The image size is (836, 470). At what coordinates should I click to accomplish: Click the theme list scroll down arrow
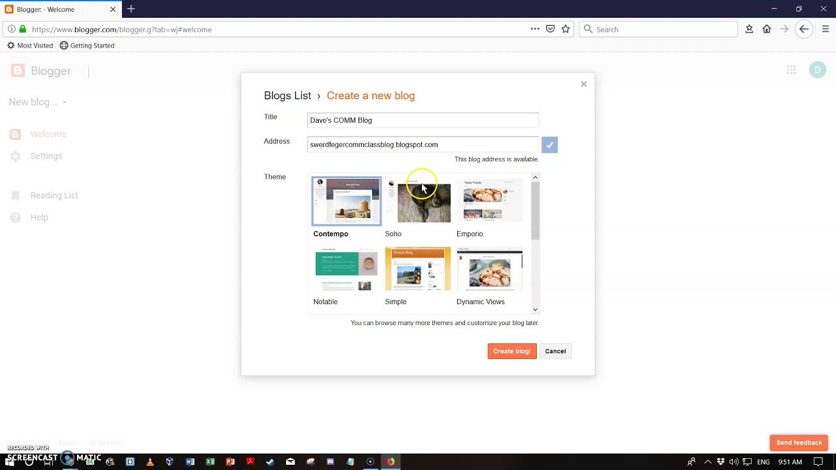click(x=535, y=309)
